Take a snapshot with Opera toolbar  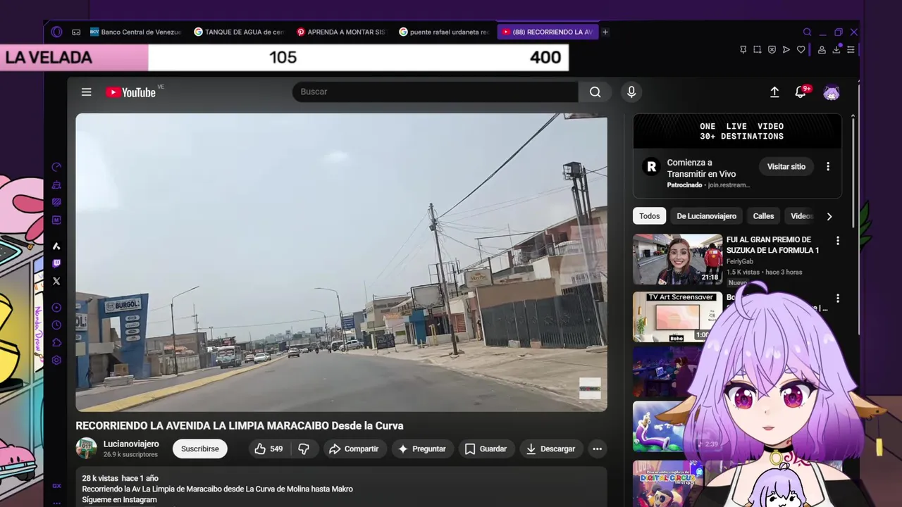coord(757,49)
